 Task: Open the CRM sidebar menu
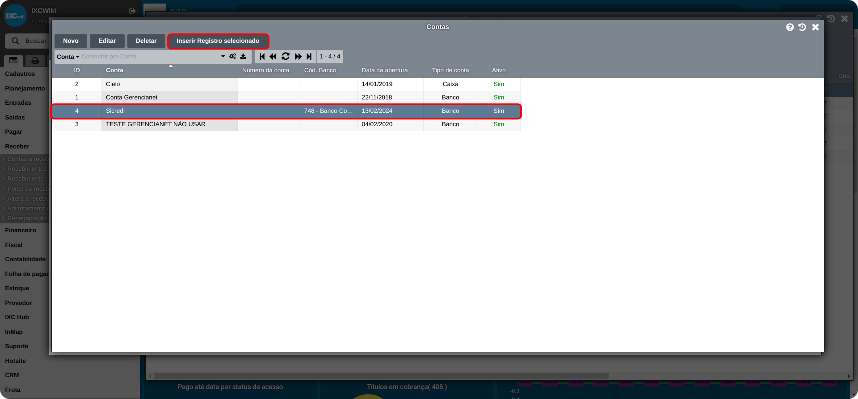tap(12, 375)
